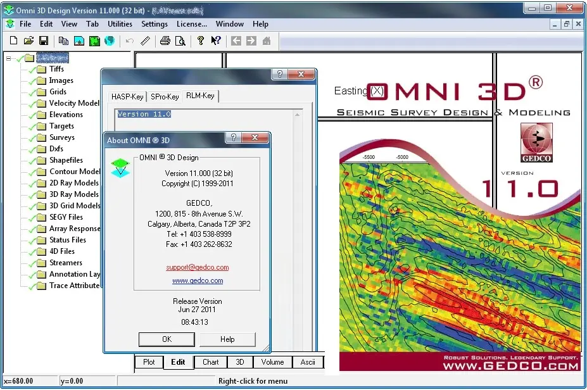Click the question mark button on the key dialog title bar
Viewport: 587px width, 390px height.
pyautogui.click(x=280, y=74)
